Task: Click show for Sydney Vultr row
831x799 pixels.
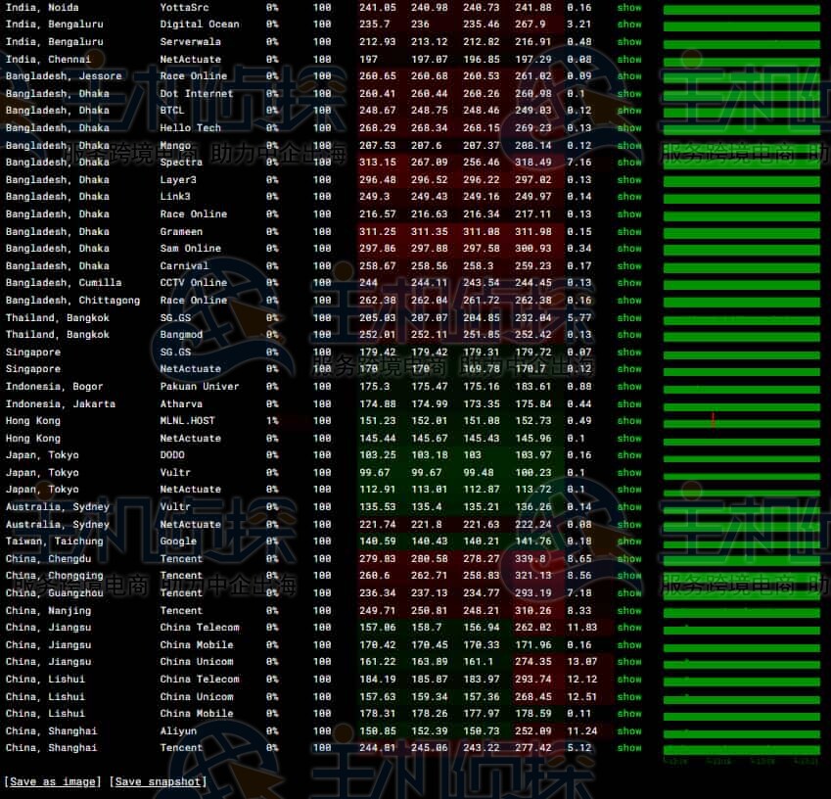Action: click(x=629, y=507)
